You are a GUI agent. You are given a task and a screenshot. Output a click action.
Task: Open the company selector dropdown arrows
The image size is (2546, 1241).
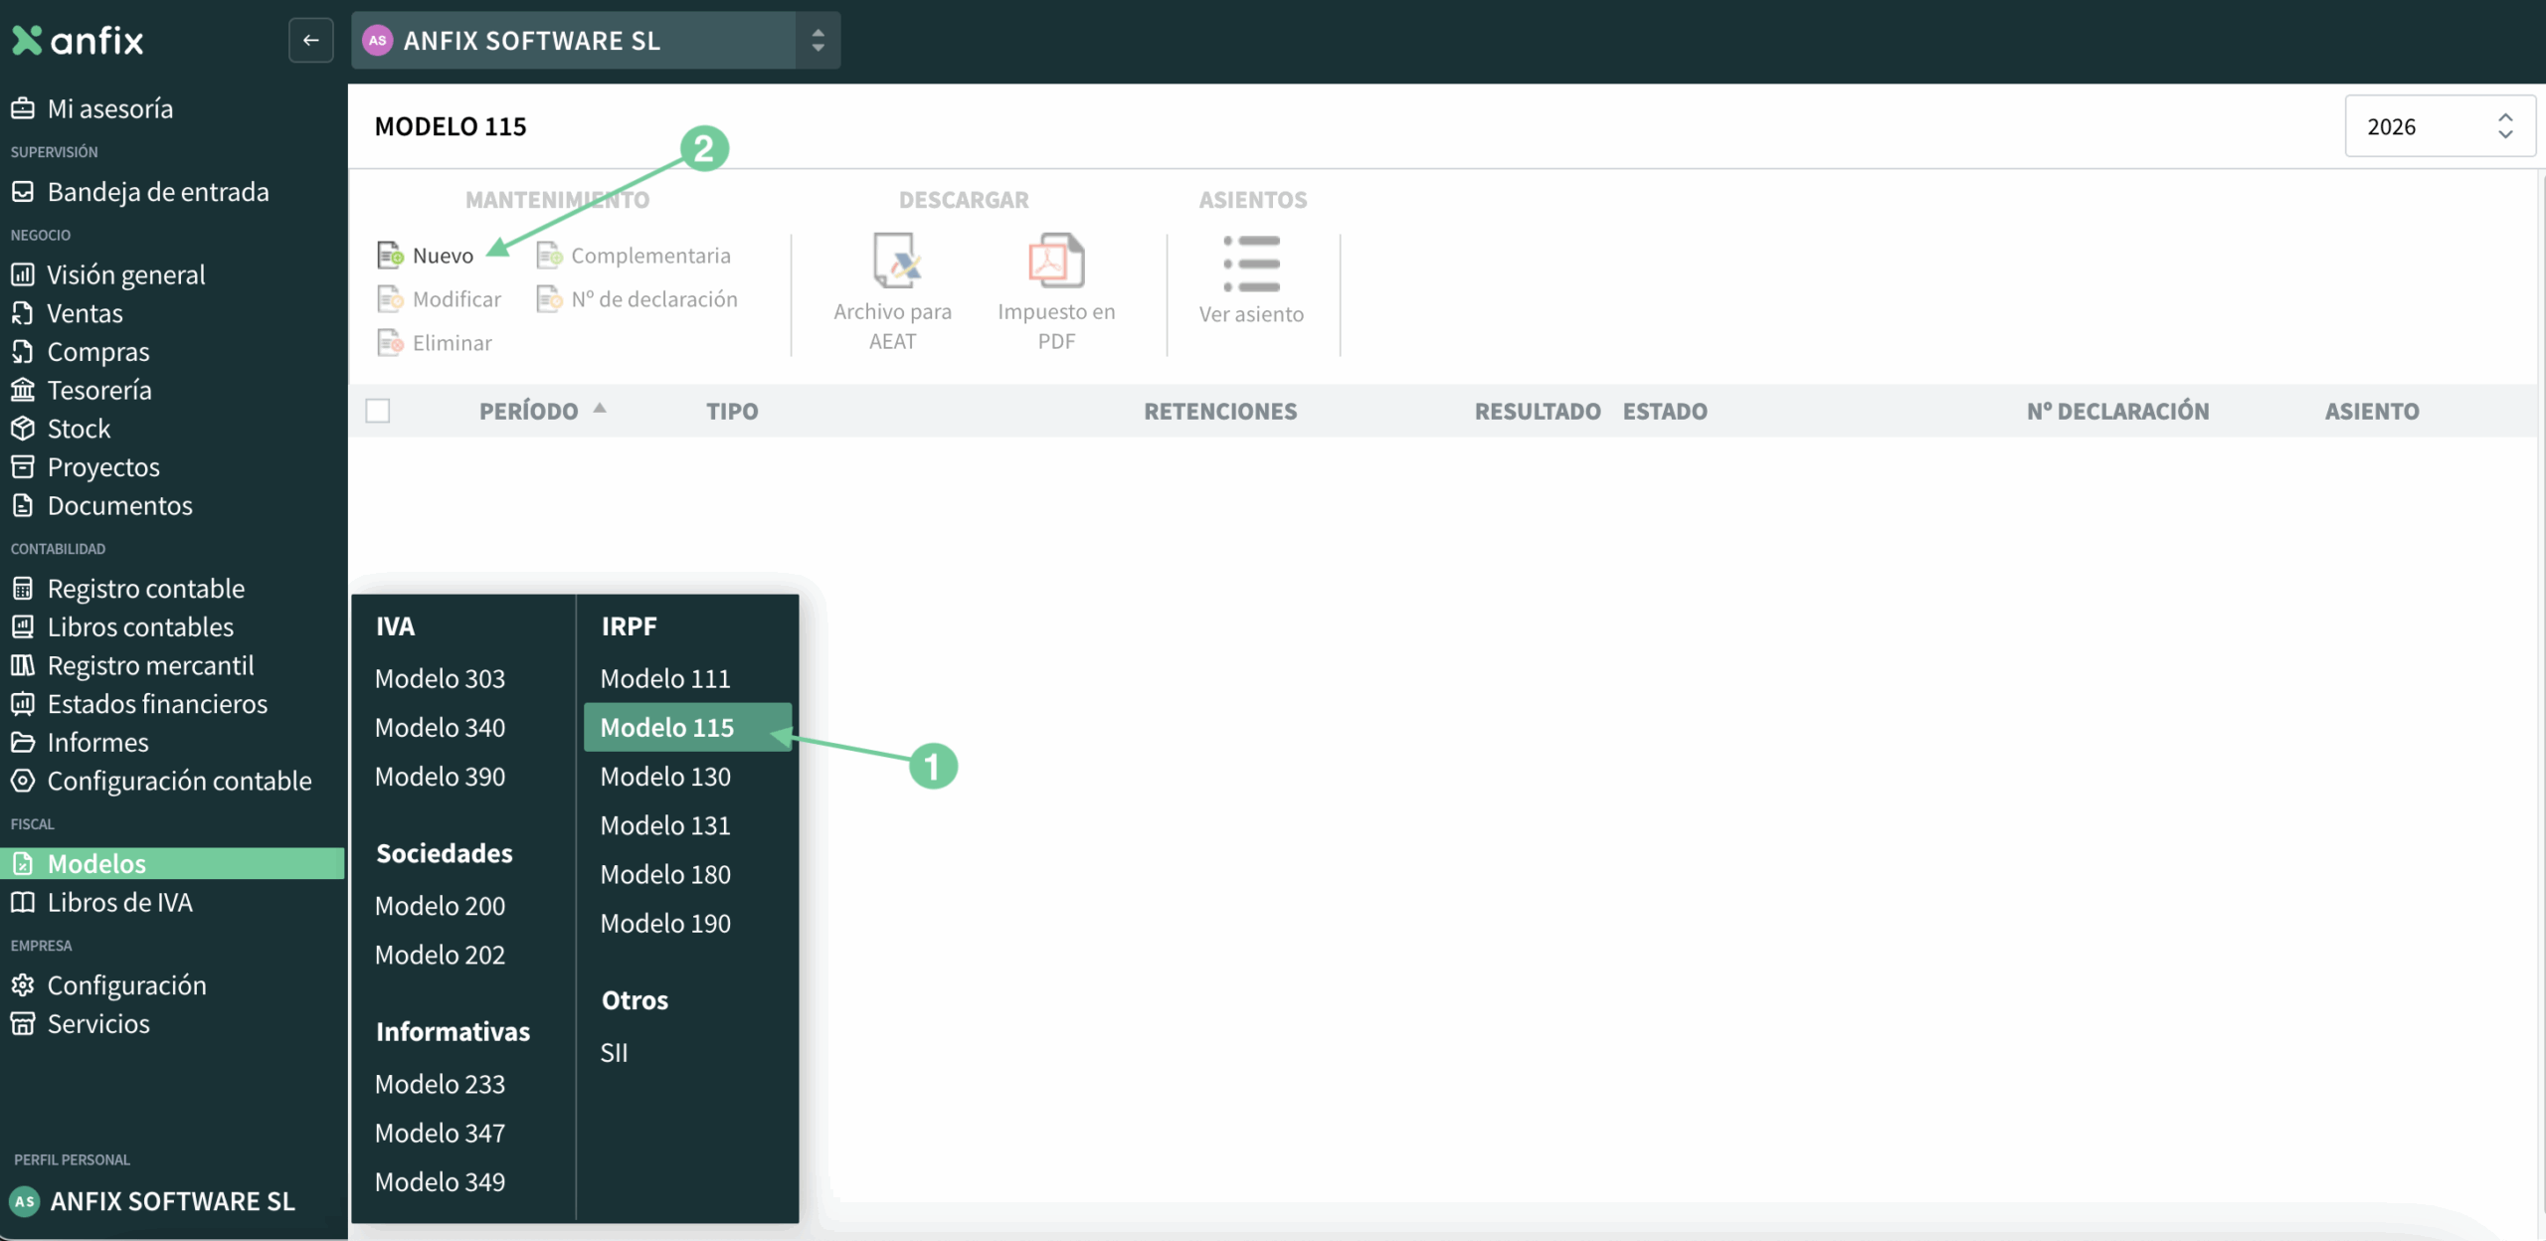point(818,40)
